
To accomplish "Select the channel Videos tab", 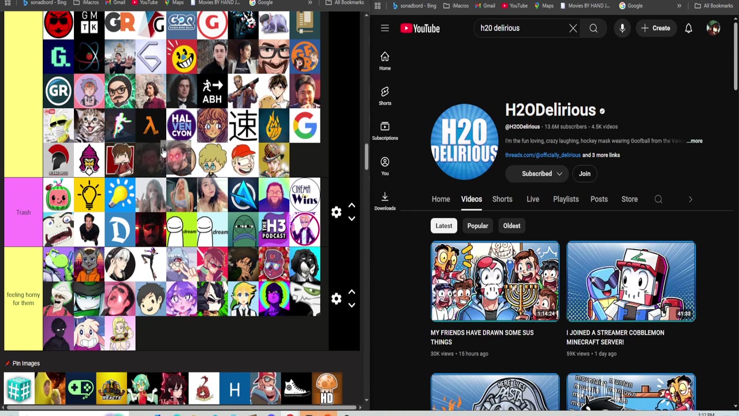I will click(471, 199).
